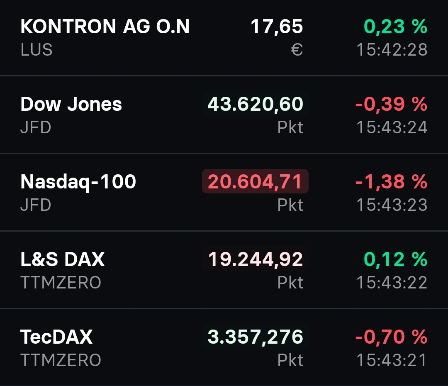The height and width of the screenshot is (386, 448).
Task: Tap Dow Jones -0,39 % change
Action: [x=391, y=104]
